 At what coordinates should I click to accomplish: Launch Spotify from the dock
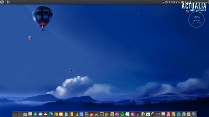click(x=122, y=114)
